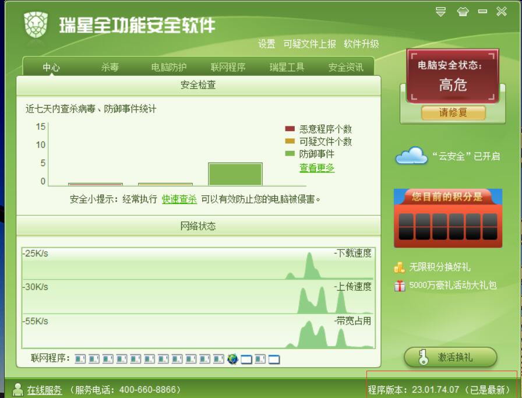Screen dimensions: 522x398
Task: Click the tall green bar in the statistics chart
Action: (235, 174)
